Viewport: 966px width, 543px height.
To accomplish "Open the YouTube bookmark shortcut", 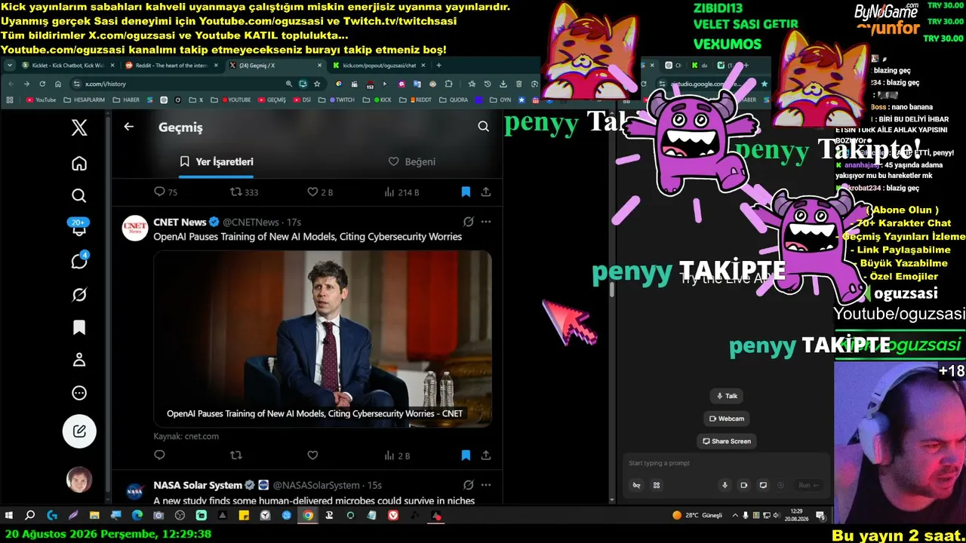I will tap(41, 100).
